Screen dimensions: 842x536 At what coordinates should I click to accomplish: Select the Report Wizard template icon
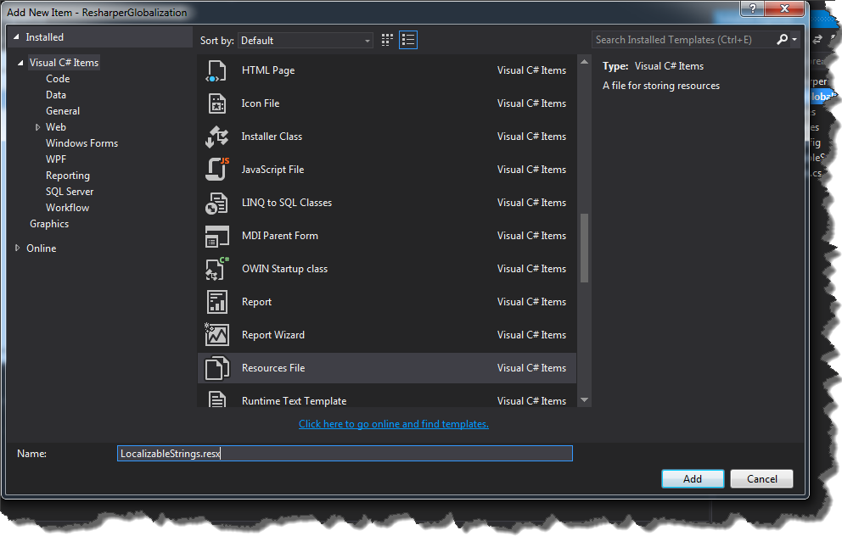pos(217,335)
